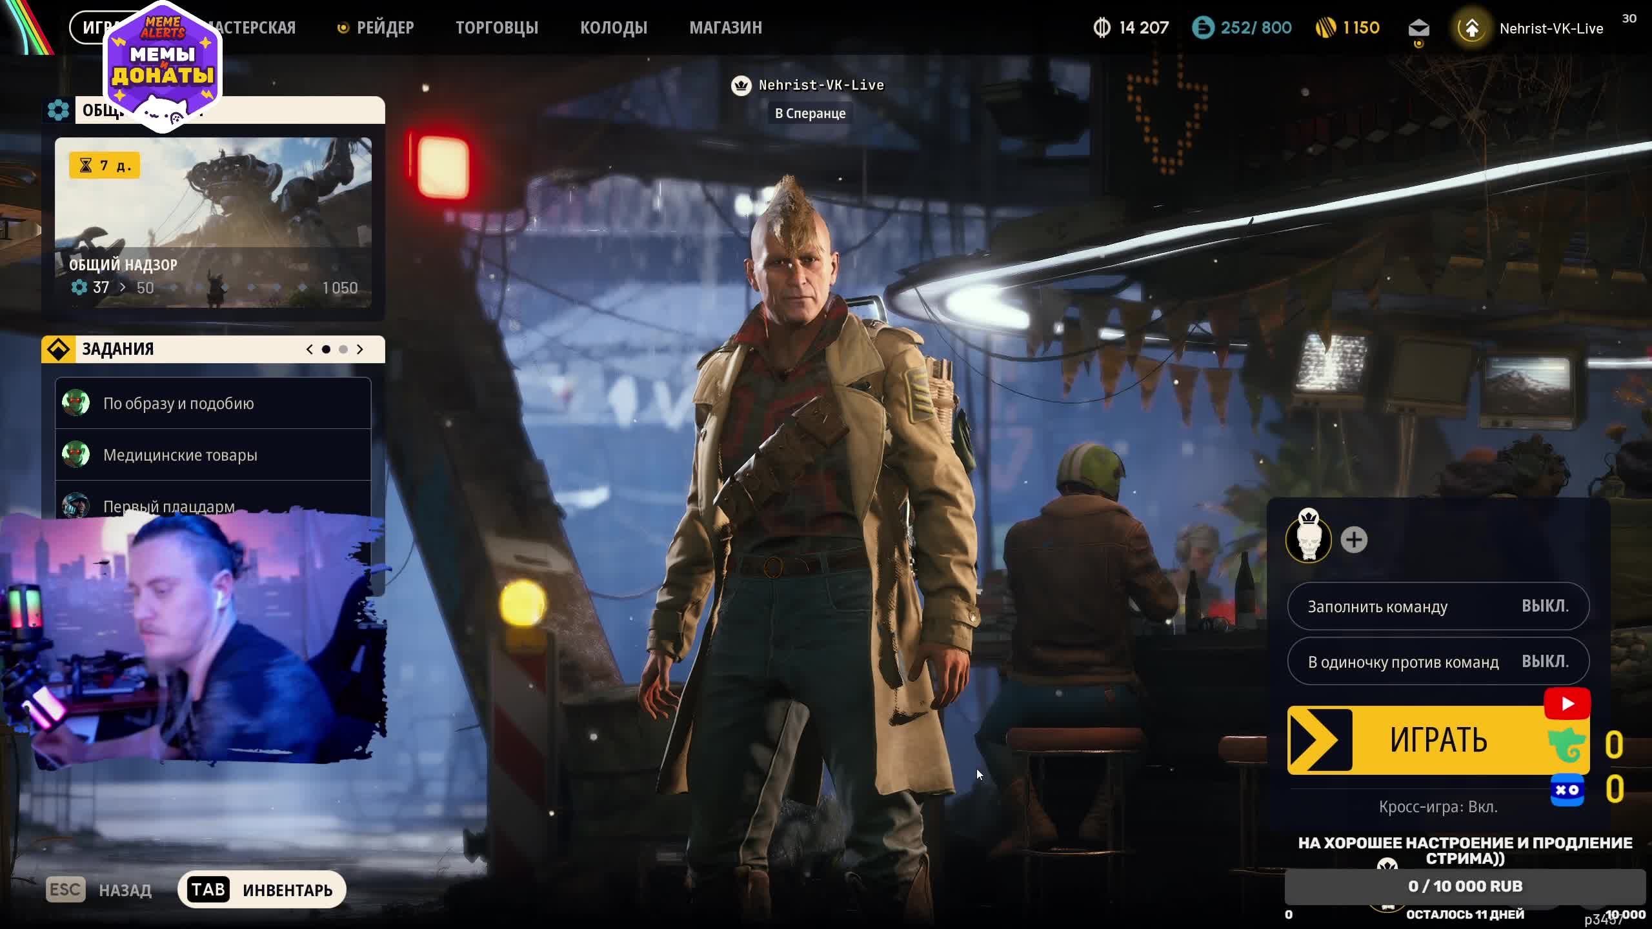Go to previous quests page arrow
The height and width of the screenshot is (929, 1652).
coord(310,349)
